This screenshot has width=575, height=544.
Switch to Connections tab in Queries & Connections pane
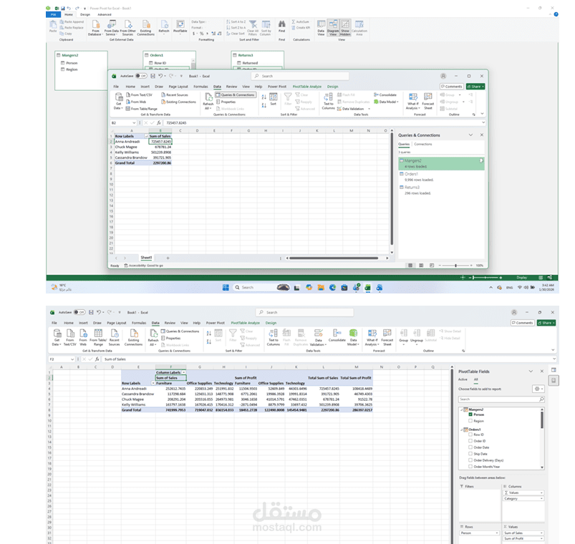[422, 144]
